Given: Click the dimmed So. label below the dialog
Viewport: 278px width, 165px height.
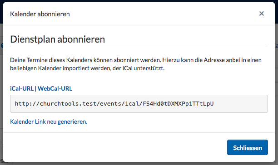Looking at the screenshot, I should click(x=4, y=162).
